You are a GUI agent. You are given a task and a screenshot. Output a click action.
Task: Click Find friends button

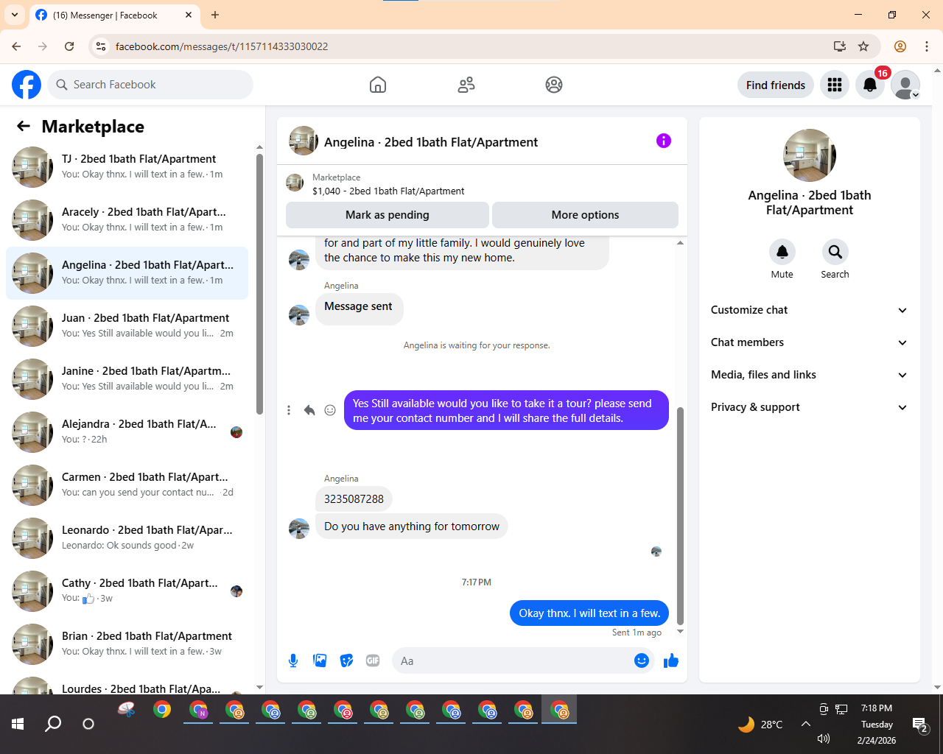click(776, 85)
